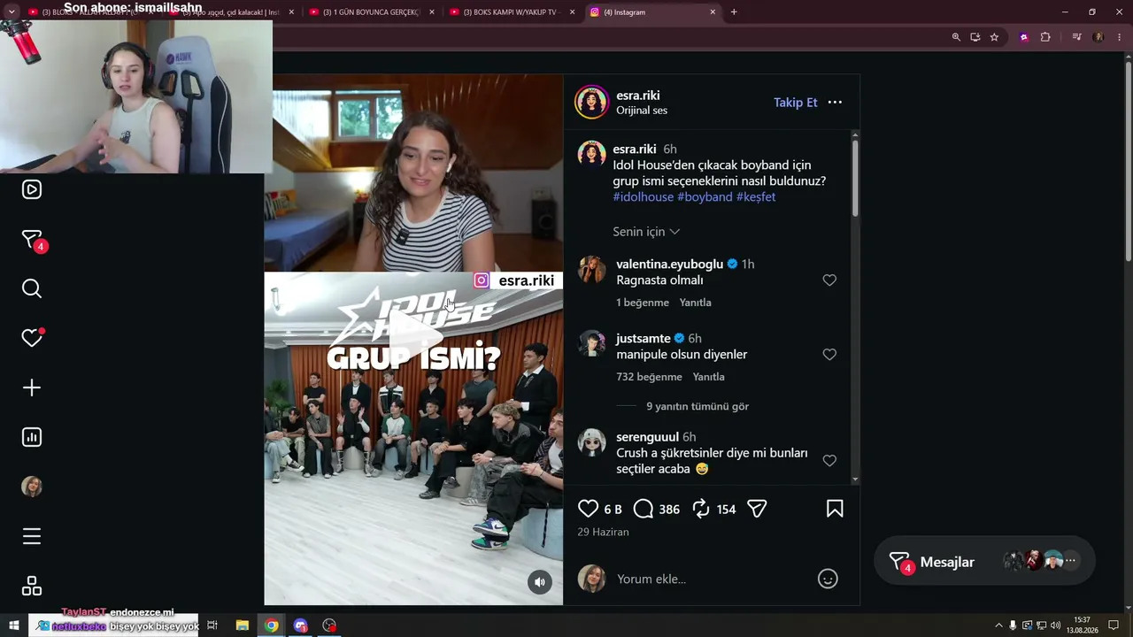The image size is (1133, 637).
Task: Click the Create plus icon in sidebar
Action: 32,388
